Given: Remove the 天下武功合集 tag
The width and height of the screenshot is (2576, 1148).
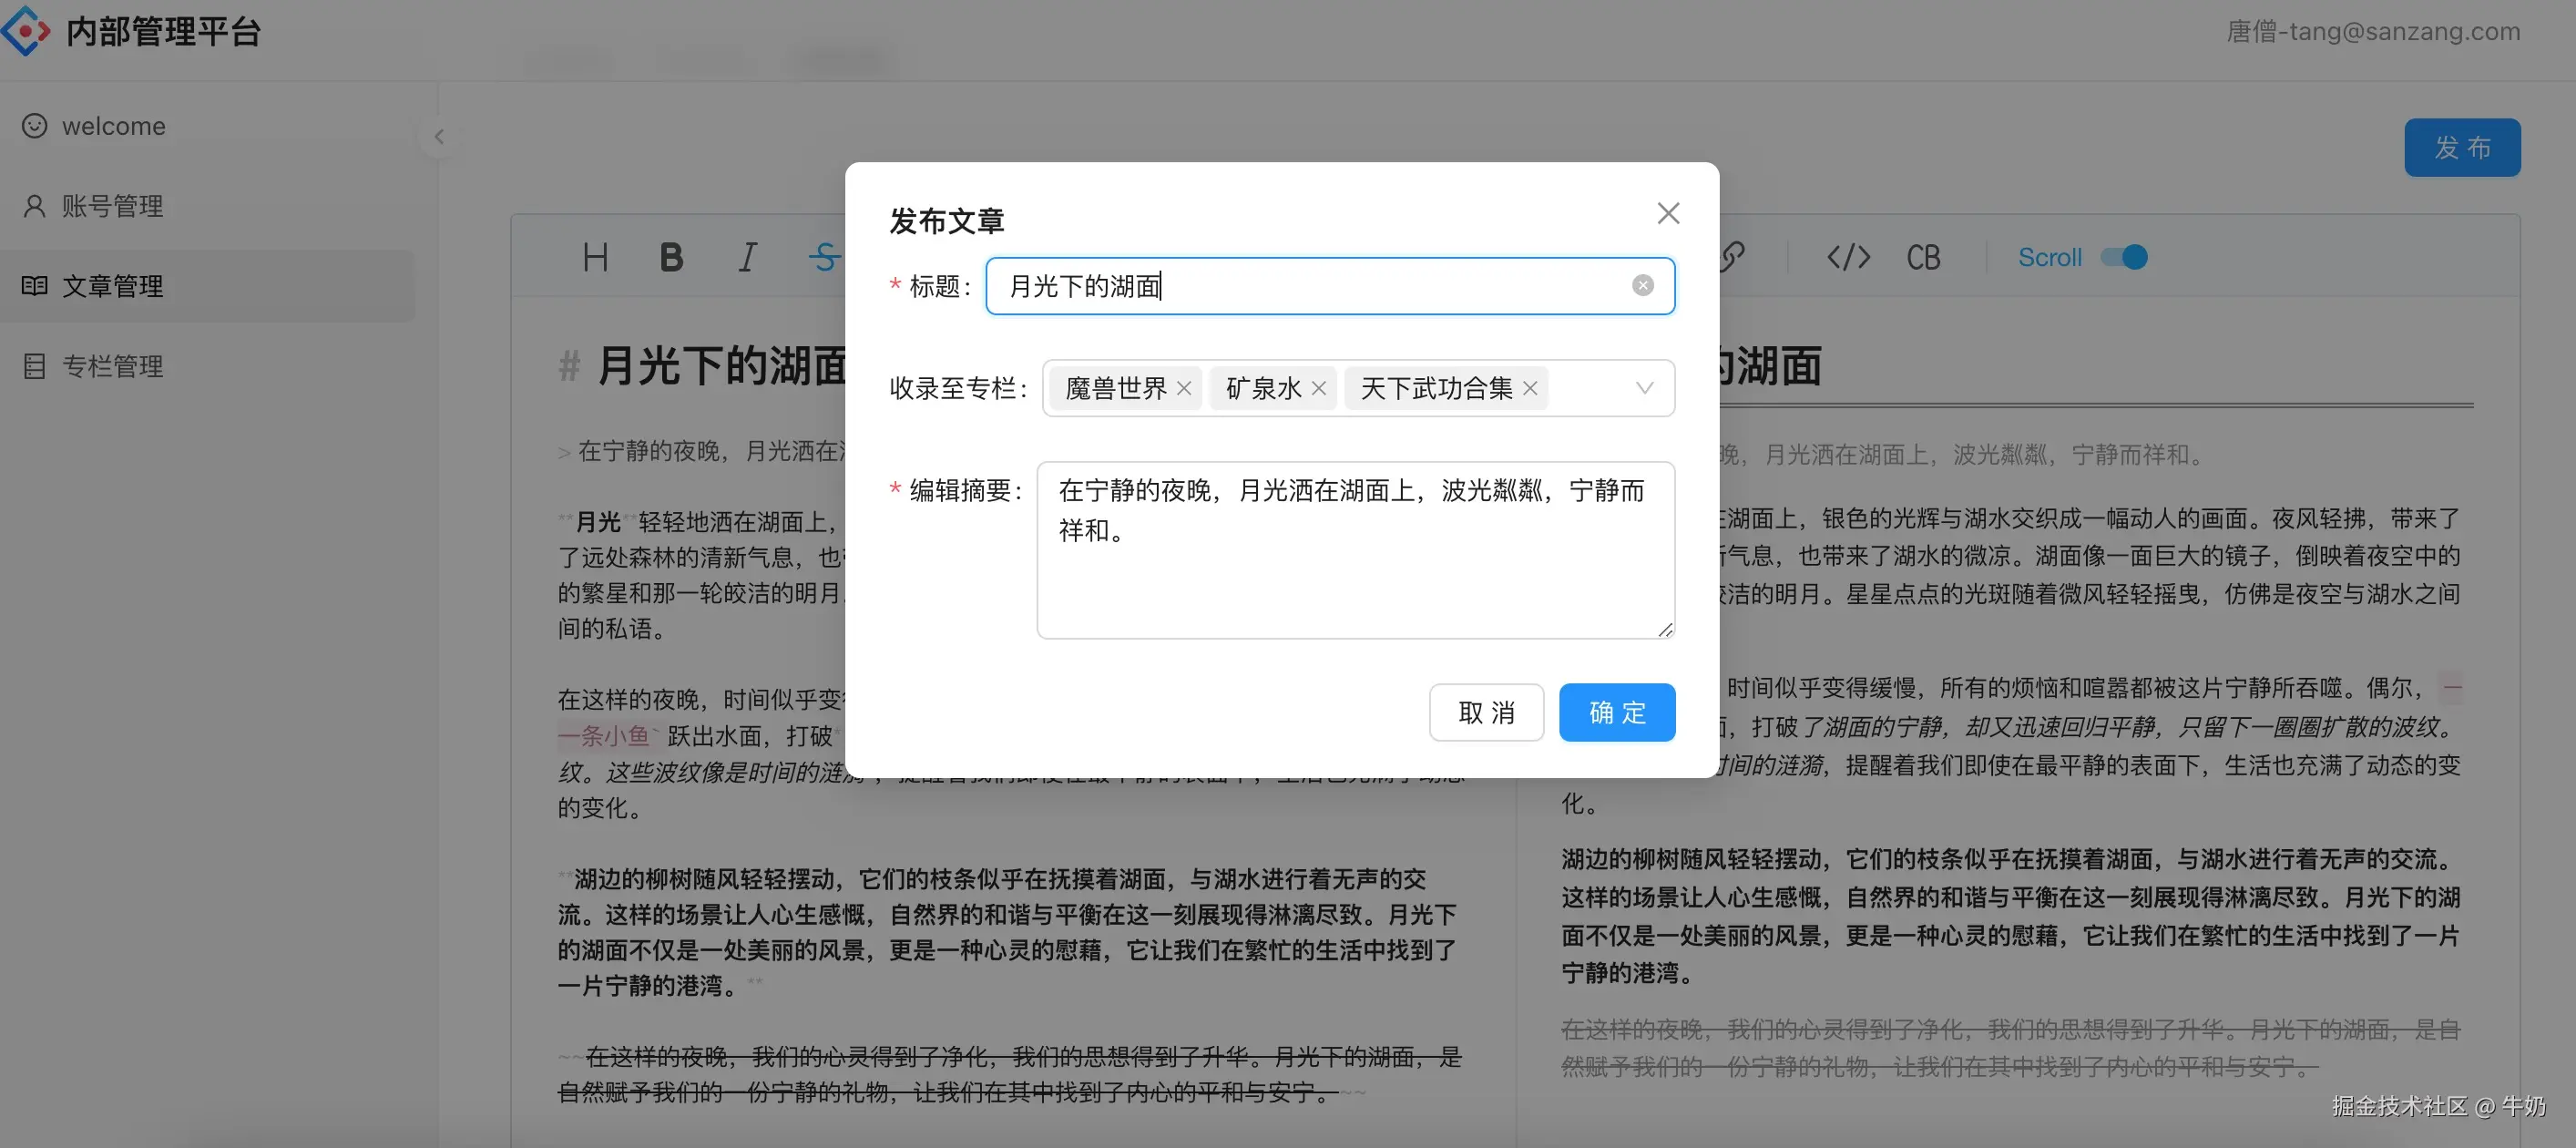Looking at the screenshot, I should [x=1530, y=388].
